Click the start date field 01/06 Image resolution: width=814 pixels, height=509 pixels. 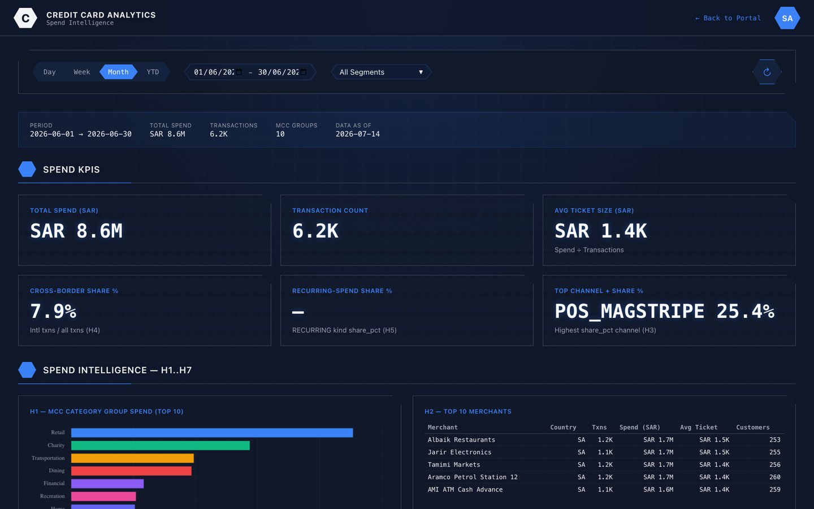(x=218, y=72)
